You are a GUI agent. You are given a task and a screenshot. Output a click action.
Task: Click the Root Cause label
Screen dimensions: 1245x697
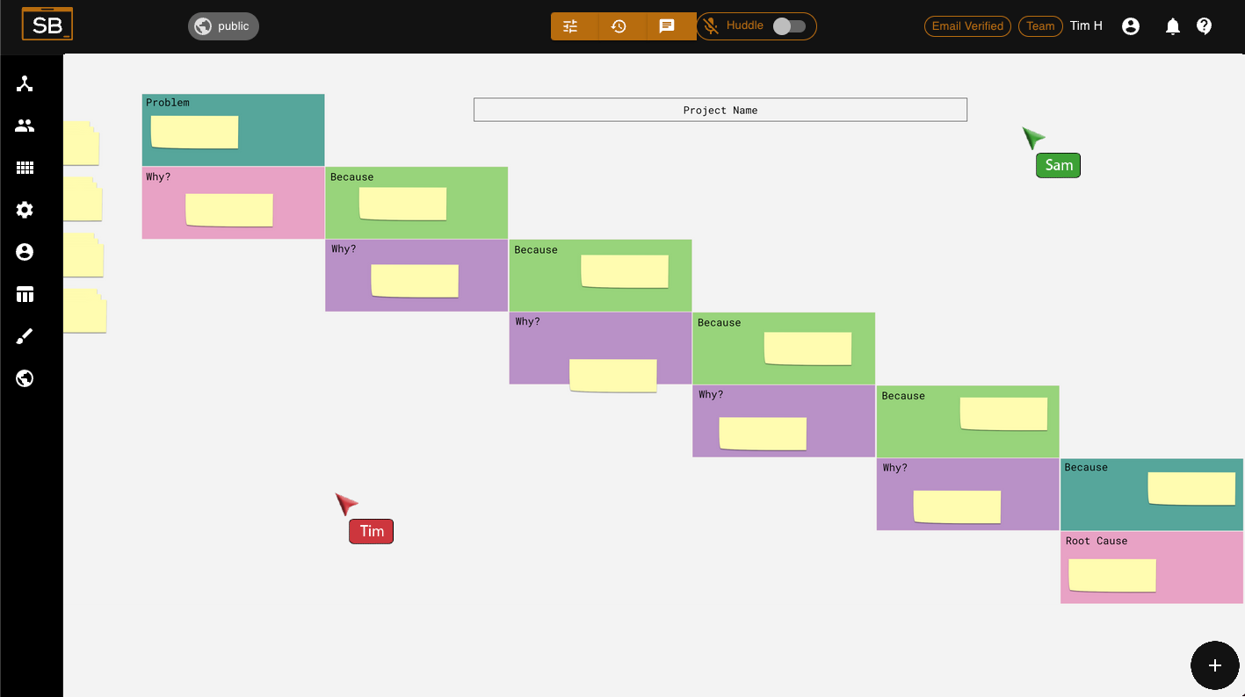pos(1097,541)
